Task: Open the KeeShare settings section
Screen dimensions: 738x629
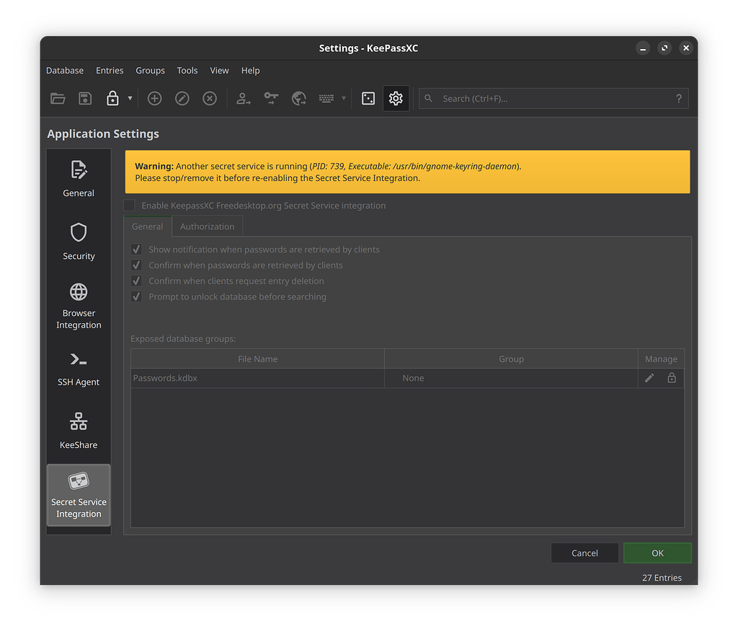Action: 78,430
